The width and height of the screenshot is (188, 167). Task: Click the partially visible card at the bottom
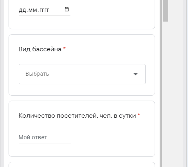[x=82, y=165]
